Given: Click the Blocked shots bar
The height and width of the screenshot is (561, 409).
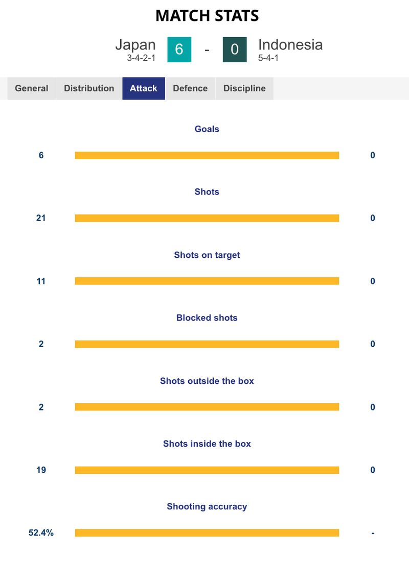Looking at the screenshot, I should click(207, 344).
